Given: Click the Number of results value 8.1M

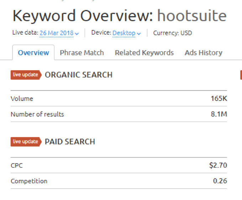Looking at the screenshot, I should click(x=218, y=114).
